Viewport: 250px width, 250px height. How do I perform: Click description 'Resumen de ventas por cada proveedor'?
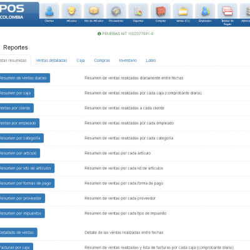click(120, 198)
